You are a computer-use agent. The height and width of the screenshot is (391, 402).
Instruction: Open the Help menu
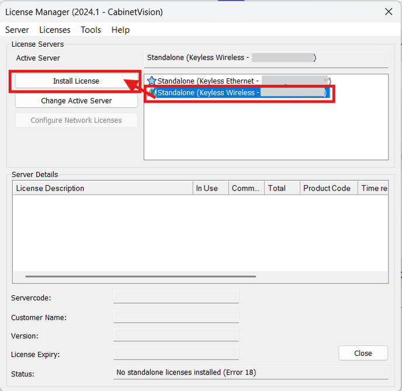point(120,30)
